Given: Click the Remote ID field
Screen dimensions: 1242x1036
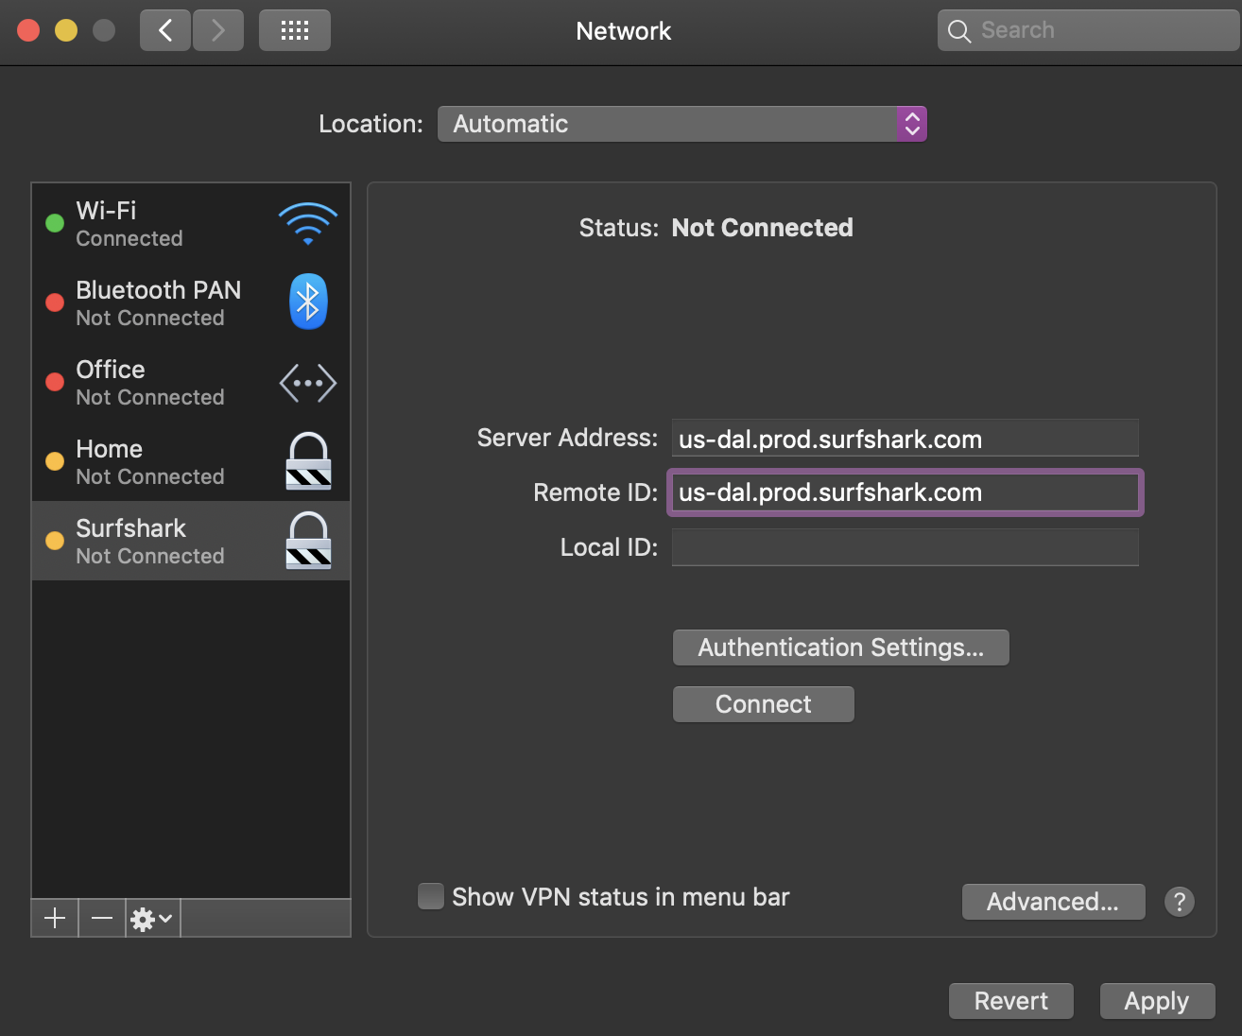Looking at the screenshot, I should pos(905,492).
